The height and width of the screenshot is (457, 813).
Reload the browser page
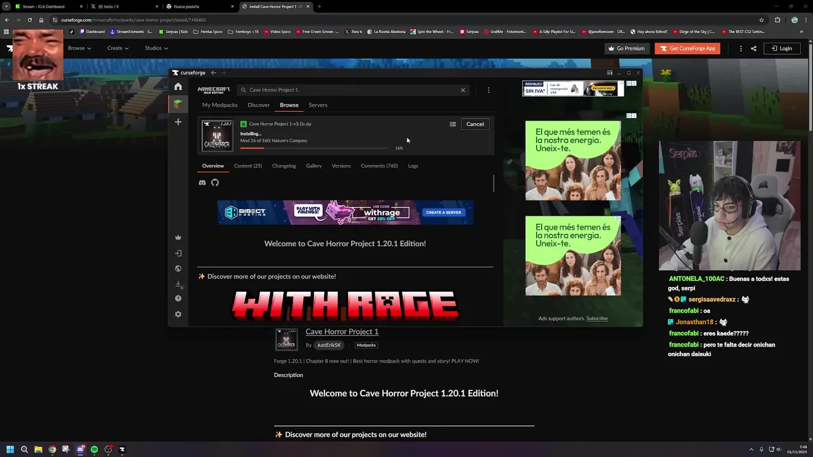coord(29,20)
